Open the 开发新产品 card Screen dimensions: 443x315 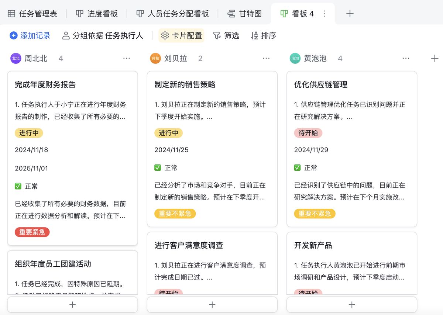click(313, 245)
